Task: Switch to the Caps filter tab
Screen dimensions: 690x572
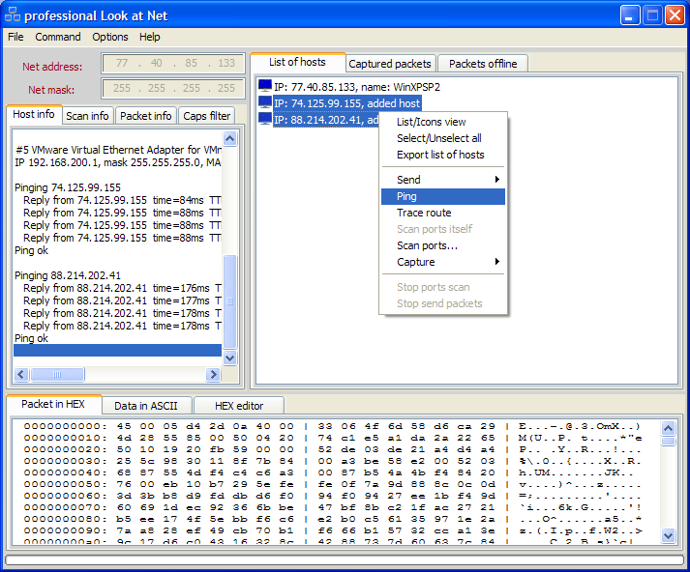Action: 206,116
